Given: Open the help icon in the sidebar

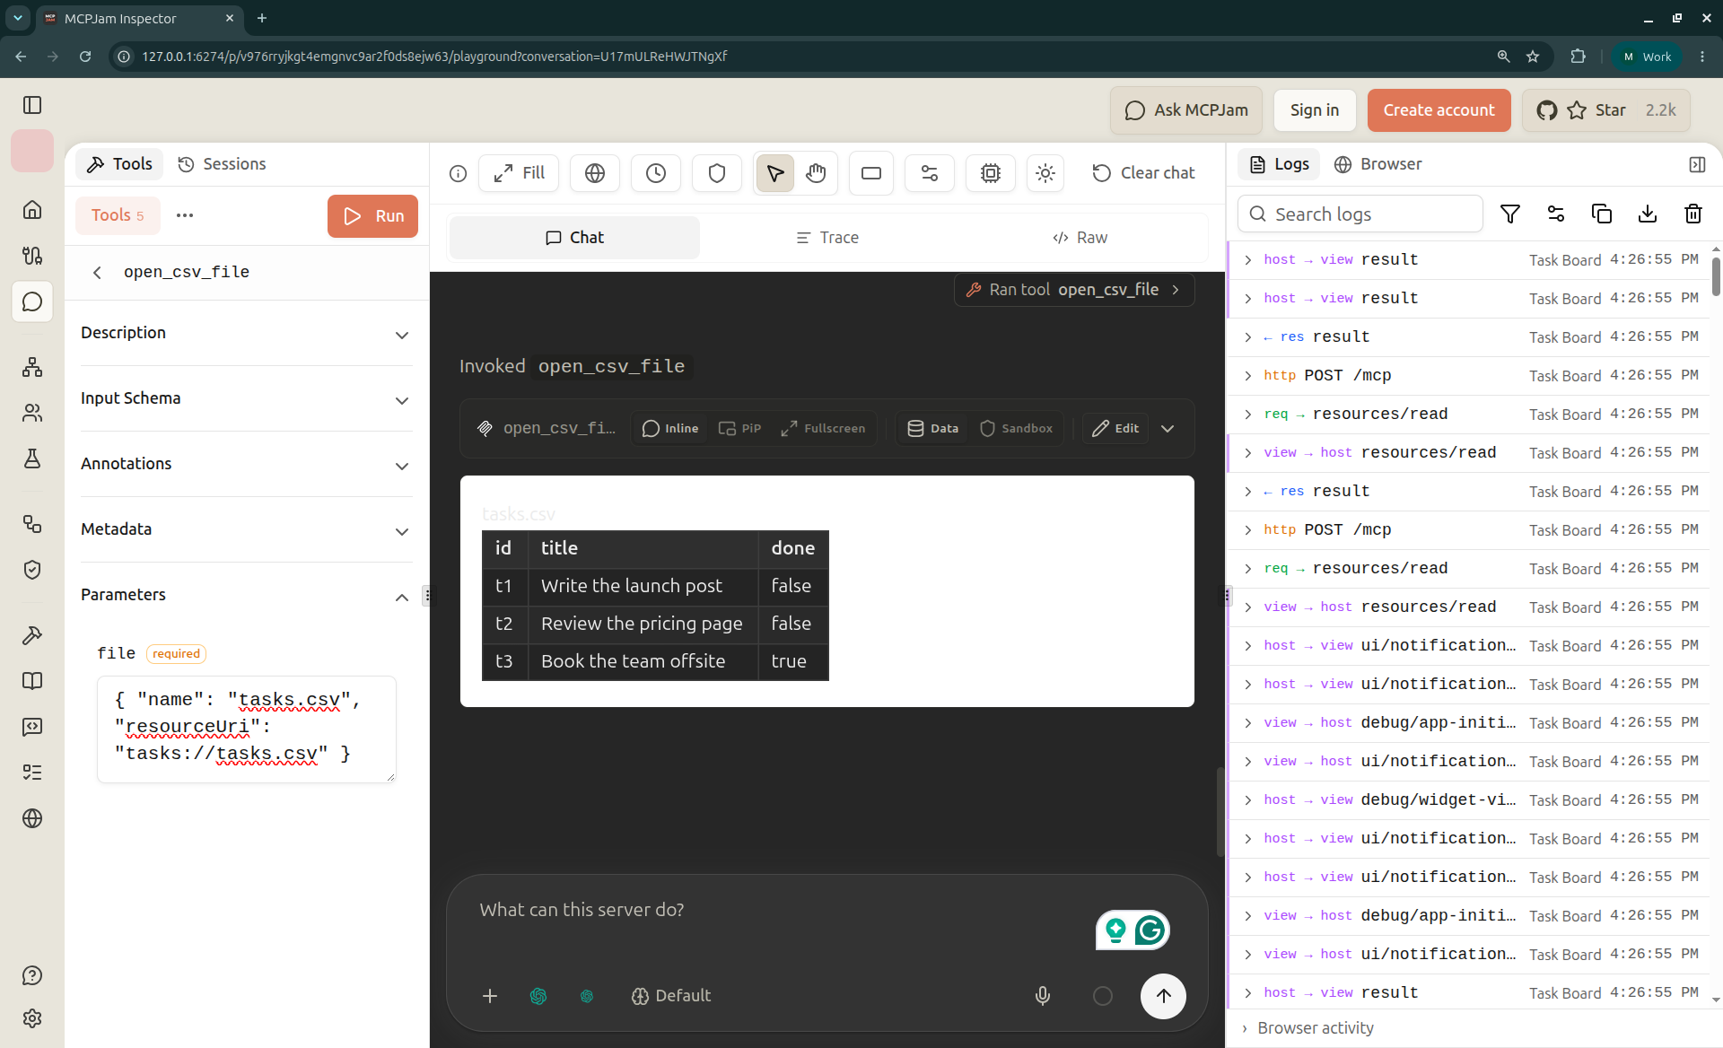Looking at the screenshot, I should [32, 975].
